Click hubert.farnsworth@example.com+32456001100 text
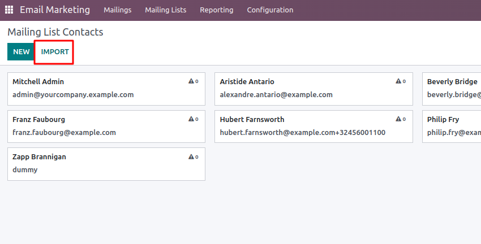Viewport: 481px width, 244px height. (303, 133)
